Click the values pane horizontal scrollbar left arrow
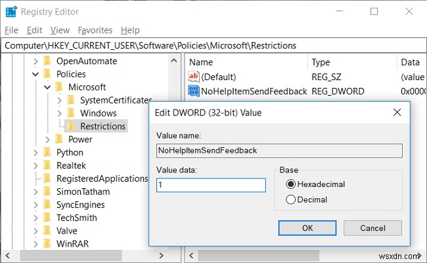This screenshot has height=263, width=427. 191,255
